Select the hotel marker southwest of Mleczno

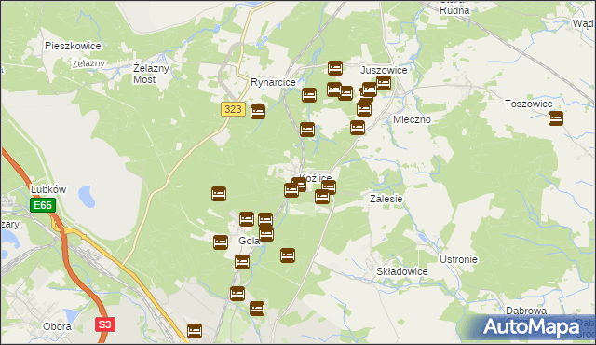pyautogui.click(x=358, y=128)
